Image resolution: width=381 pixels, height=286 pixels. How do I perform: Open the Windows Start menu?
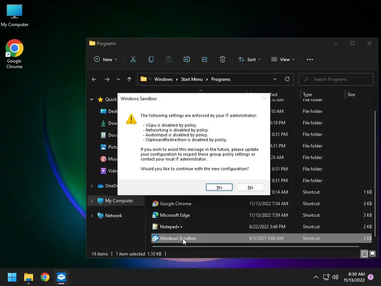pos(12,277)
